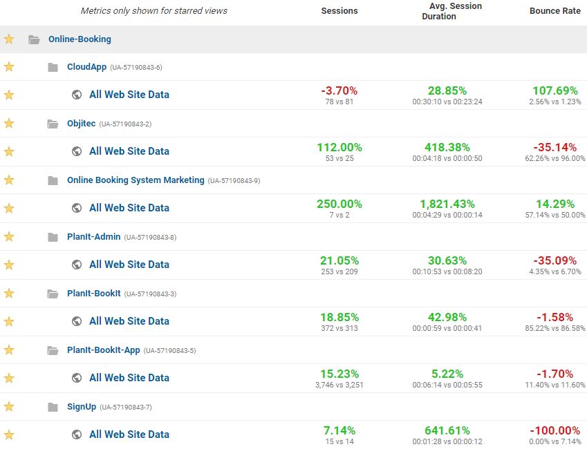The height and width of the screenshot is (449, 587).
Task: Open the Online Booking System Marketing property
Action: coord(136,180)
